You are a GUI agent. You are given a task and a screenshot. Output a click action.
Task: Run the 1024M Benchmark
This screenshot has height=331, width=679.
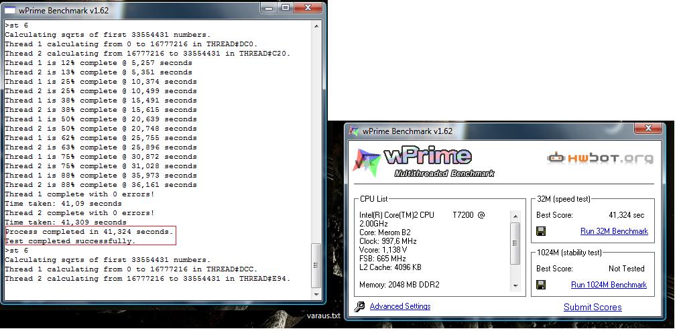click(609, 285)
